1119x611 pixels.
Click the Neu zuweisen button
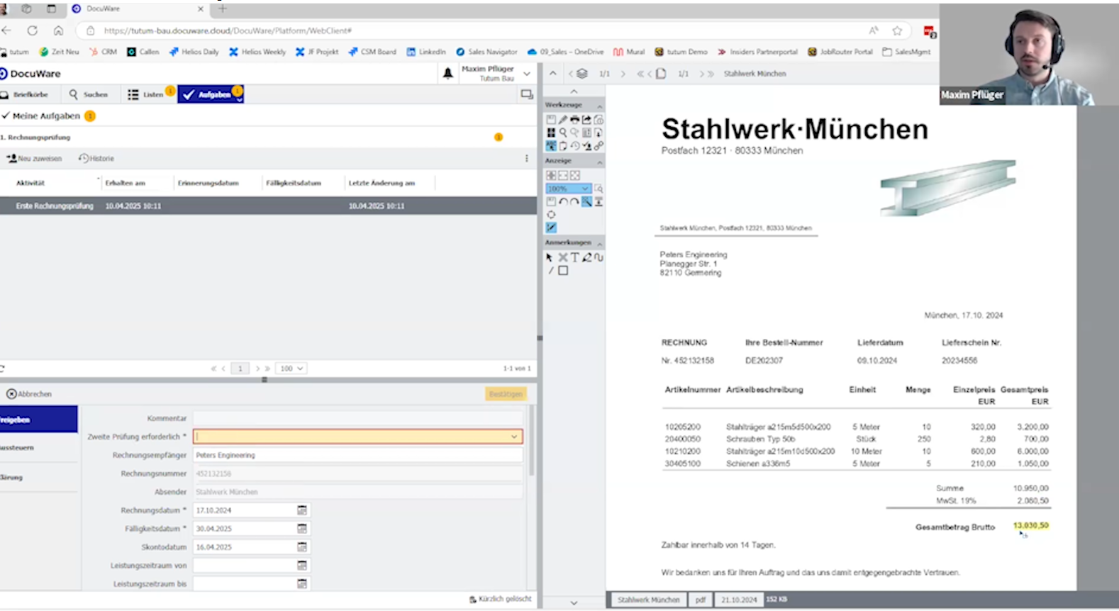tap(35, 159)
